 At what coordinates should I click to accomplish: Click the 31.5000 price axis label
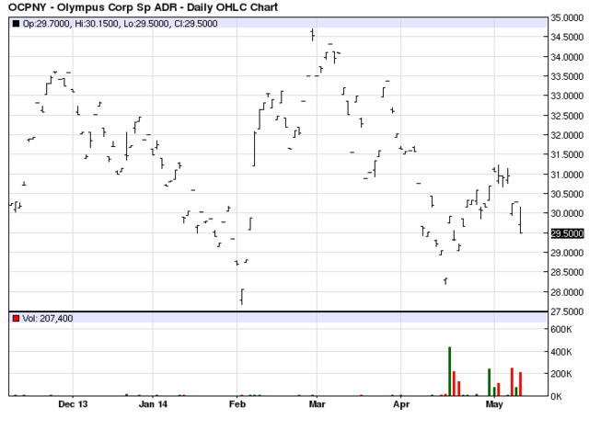pos(567,155)
